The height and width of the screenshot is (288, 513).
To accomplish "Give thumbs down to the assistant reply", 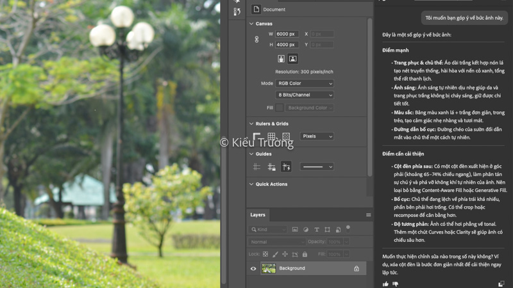I will point(396,284).
